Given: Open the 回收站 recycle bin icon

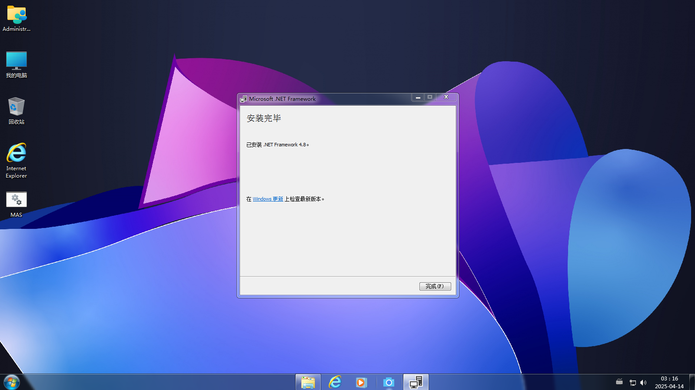Looking at the screenshot, I should (17, 111).
